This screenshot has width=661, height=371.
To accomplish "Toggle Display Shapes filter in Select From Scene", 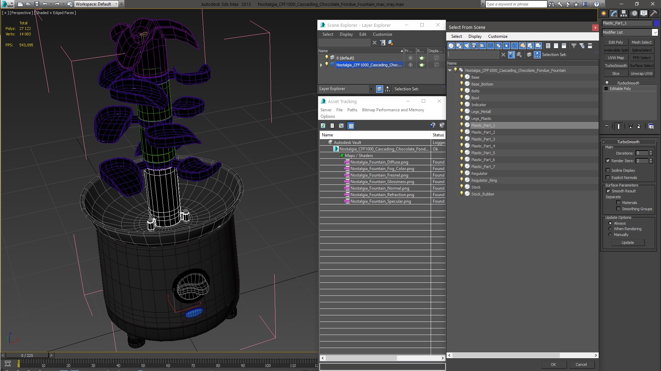I will [459, 46].
